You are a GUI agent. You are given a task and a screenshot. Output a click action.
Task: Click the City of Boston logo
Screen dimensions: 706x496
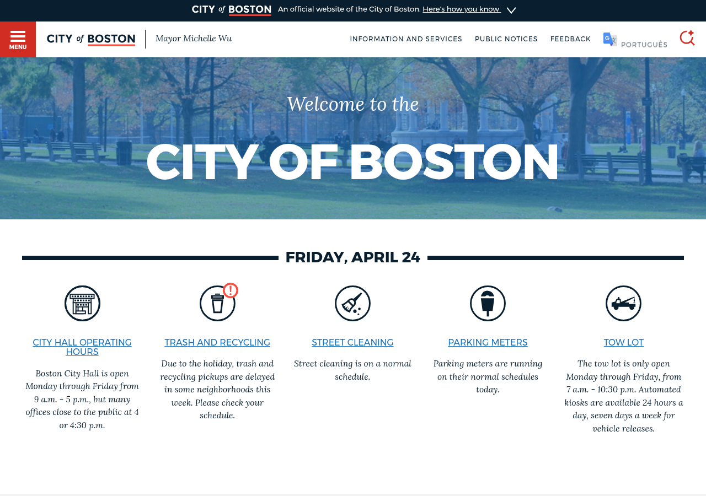click(90, 38)
